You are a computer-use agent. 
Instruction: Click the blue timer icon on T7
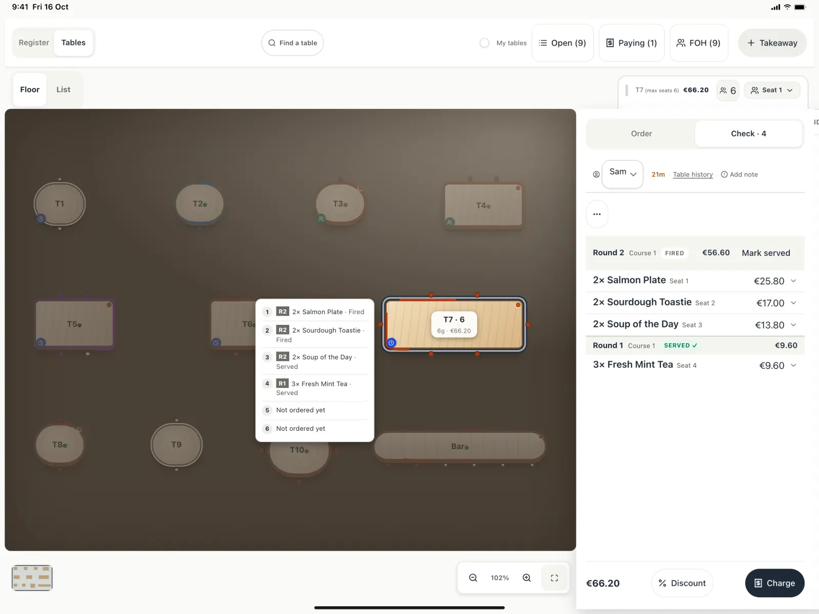tap(392, 343)
